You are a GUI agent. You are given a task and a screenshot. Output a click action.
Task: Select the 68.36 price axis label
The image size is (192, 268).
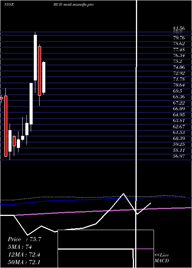[x=179, y=97]
